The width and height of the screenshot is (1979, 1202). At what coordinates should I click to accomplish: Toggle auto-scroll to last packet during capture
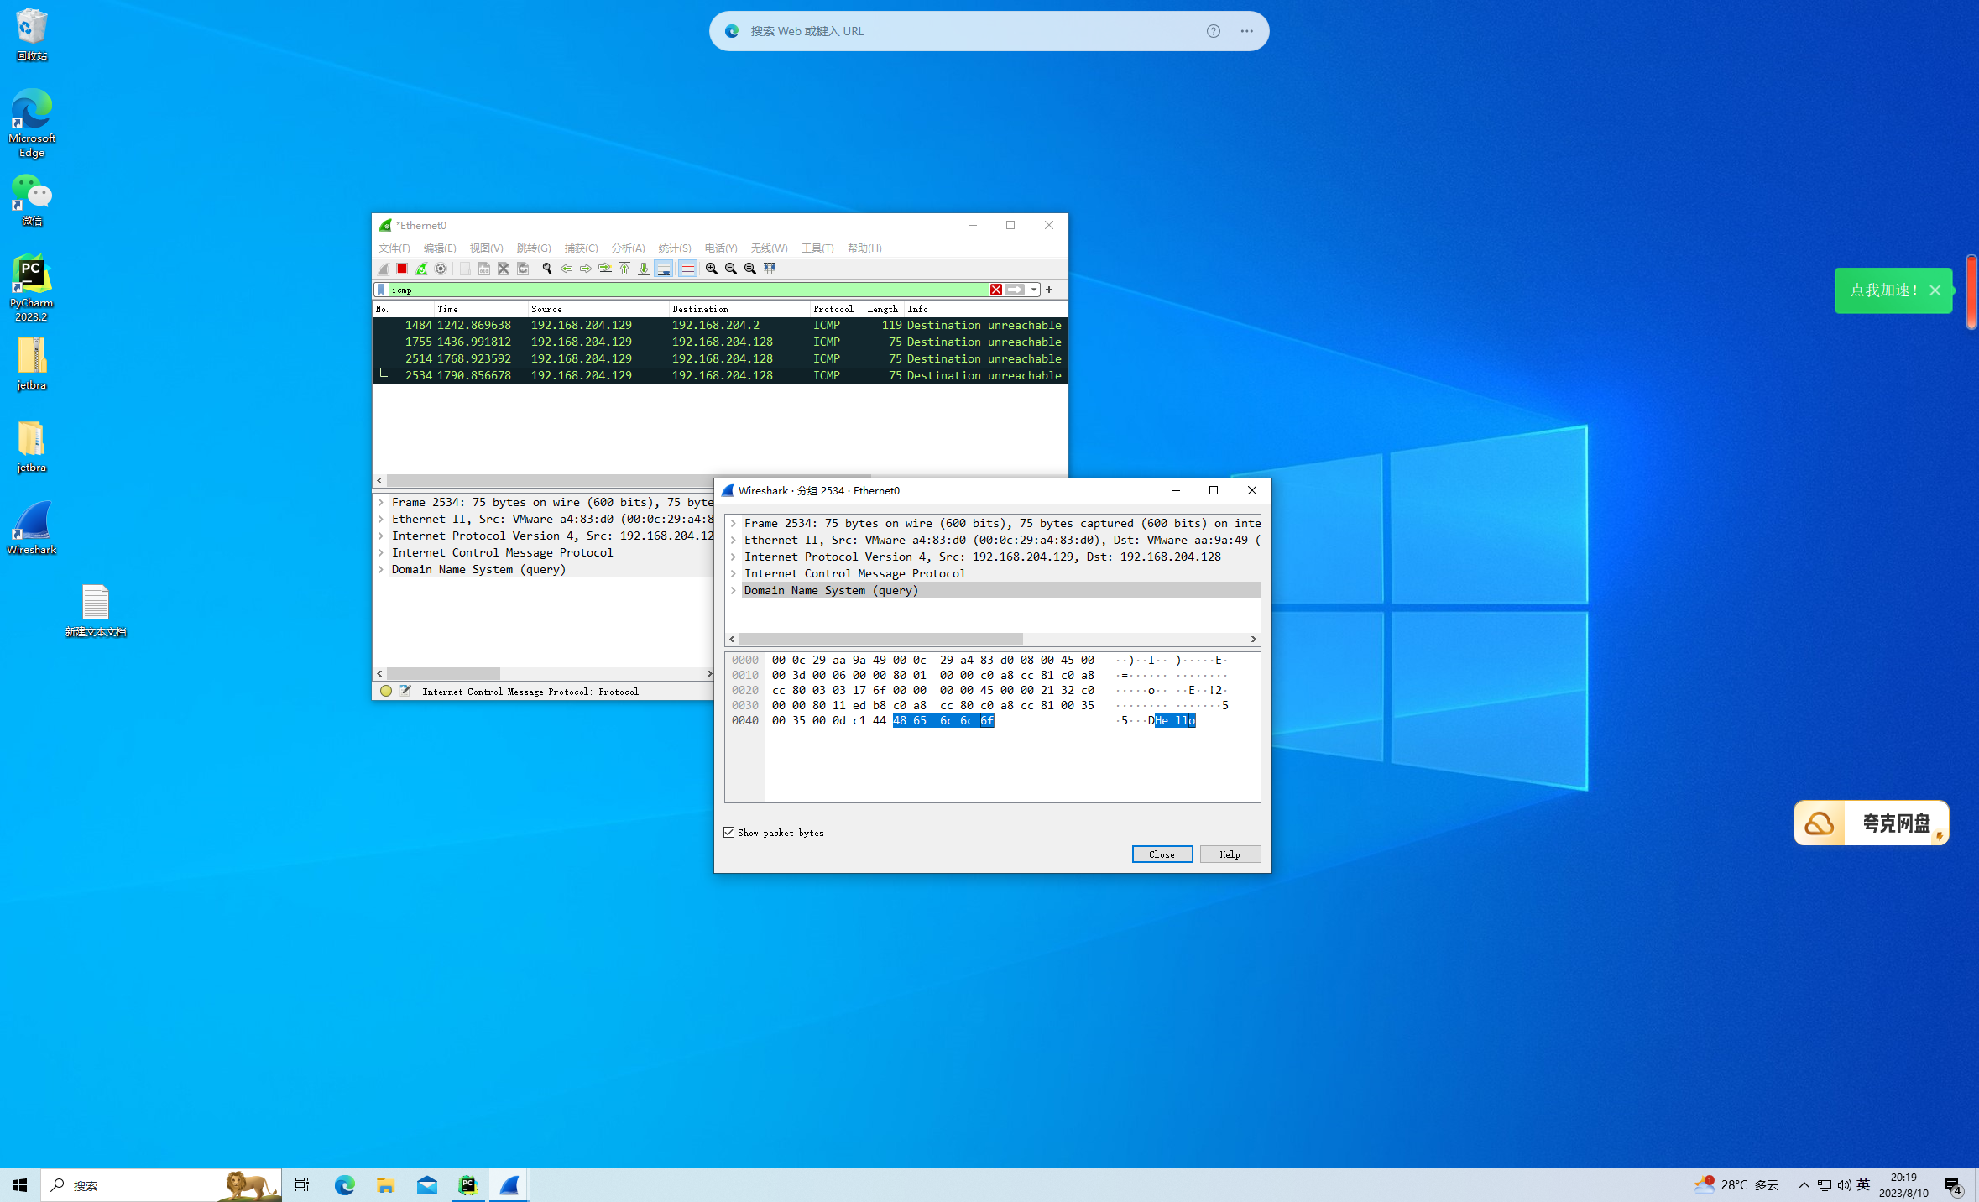coord(664,269)
